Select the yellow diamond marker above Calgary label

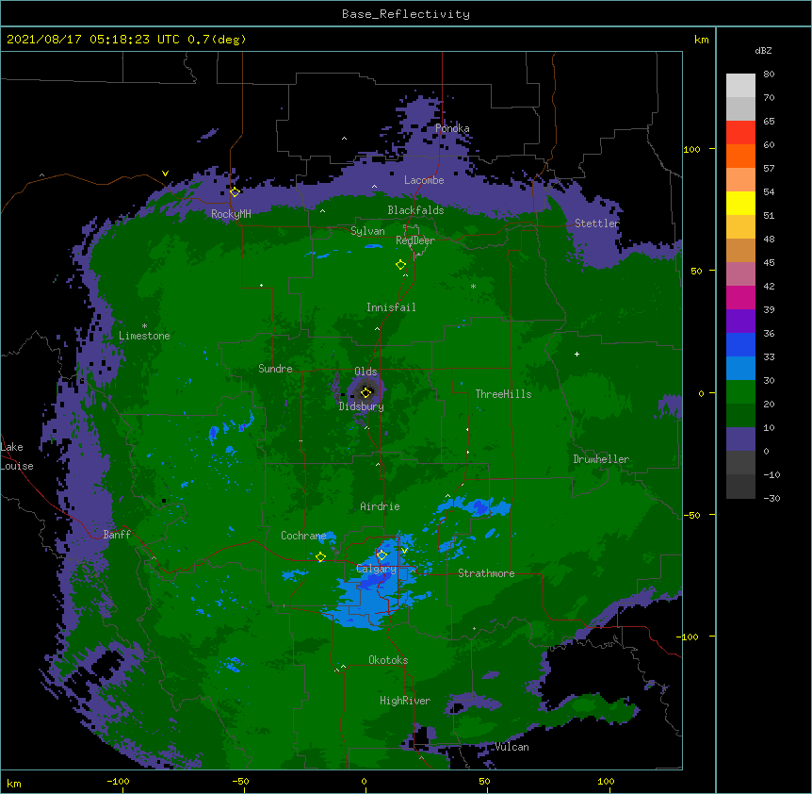[382, 555]
